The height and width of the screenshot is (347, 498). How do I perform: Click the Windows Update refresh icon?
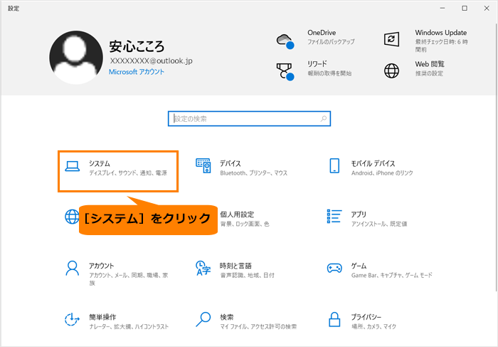point(391,39)
